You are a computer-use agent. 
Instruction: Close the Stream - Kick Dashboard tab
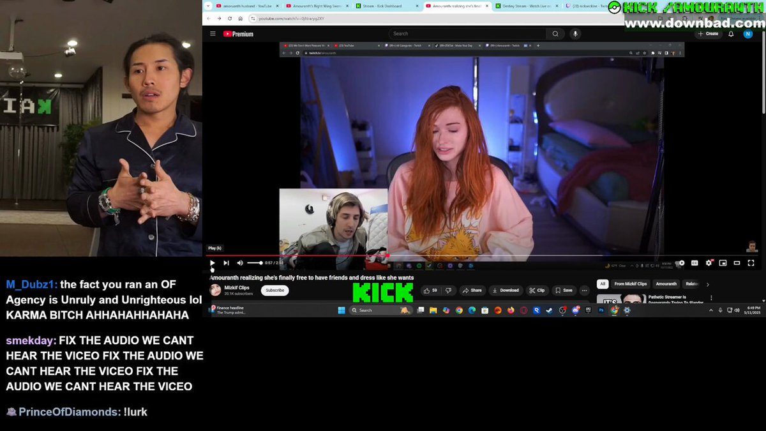(x=416, y=6)
